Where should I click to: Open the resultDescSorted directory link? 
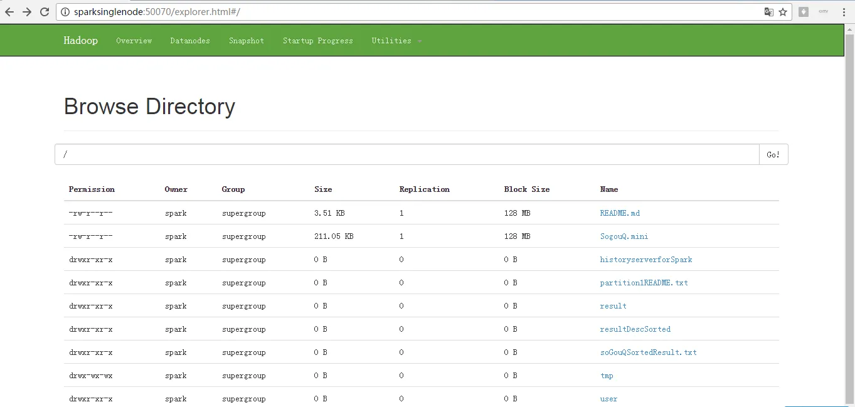click(635, 329)
